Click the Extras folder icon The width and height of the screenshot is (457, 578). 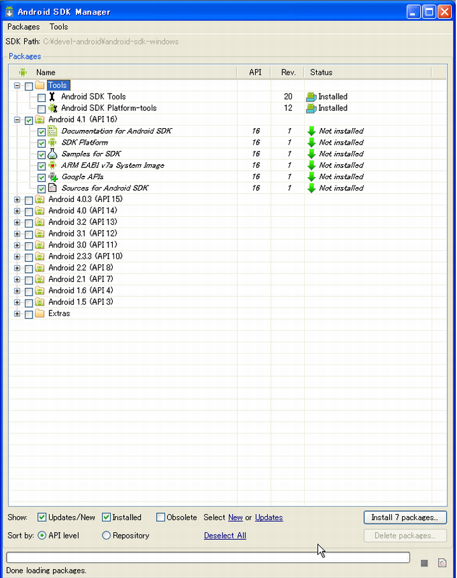40,314
